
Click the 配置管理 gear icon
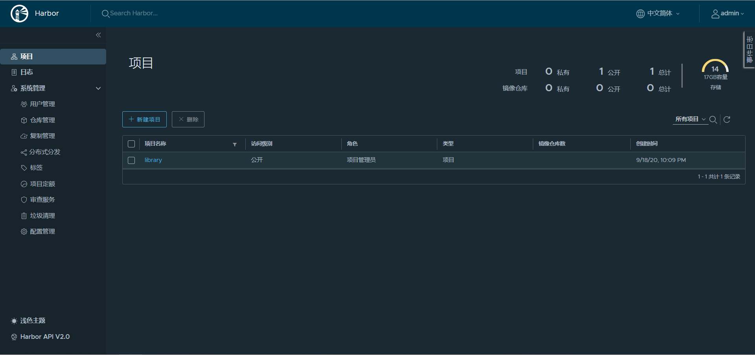pos(24,232)
